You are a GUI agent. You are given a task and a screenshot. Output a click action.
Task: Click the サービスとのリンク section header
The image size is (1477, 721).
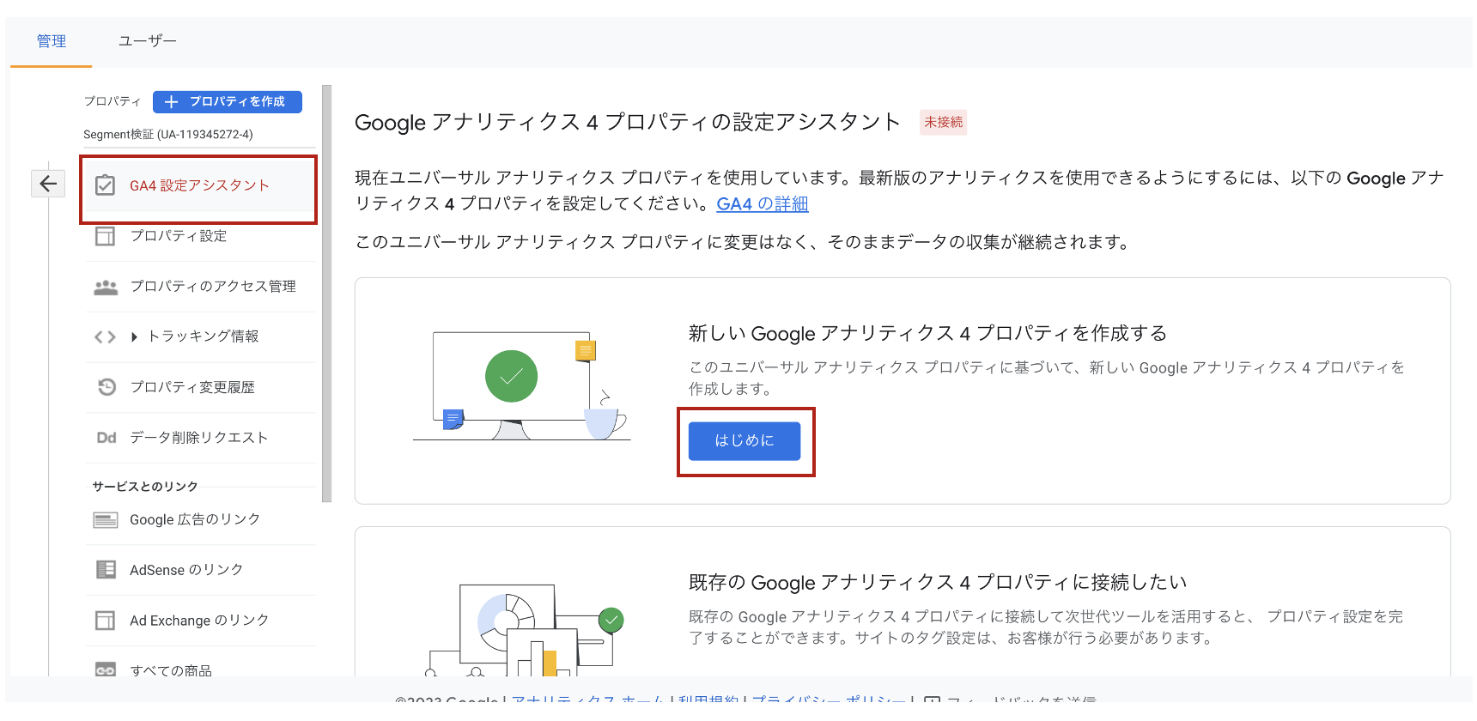pyautogui.click(x=145, y=487)
